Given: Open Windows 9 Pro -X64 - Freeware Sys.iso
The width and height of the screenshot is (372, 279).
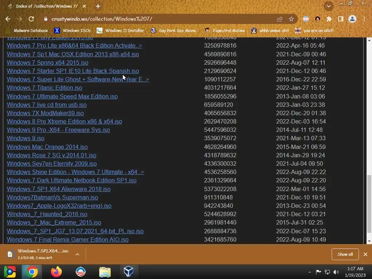Looking at the screenshot, I should (x=58, y=130).
